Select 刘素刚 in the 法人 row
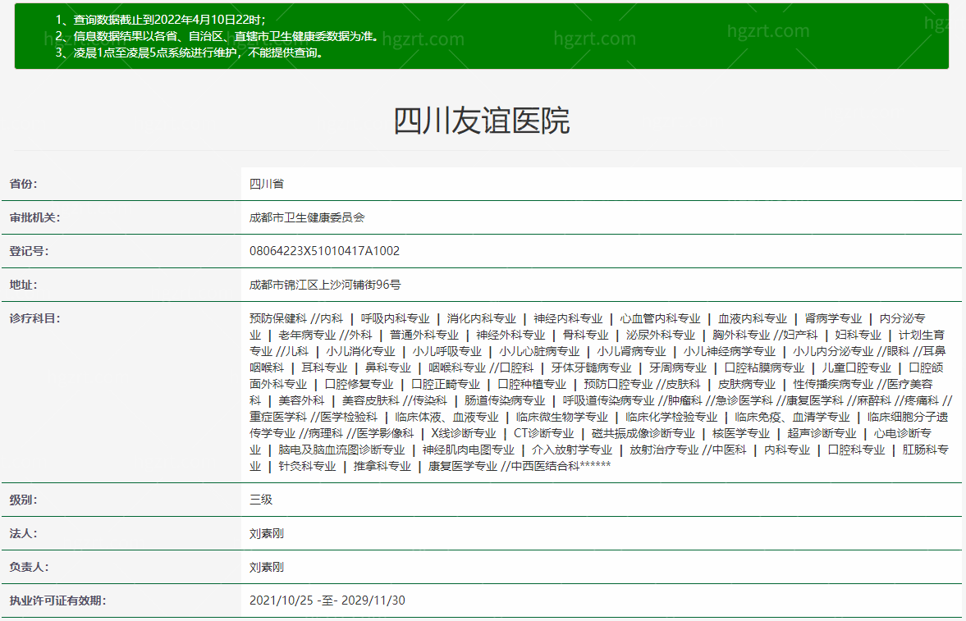 click(x=267, y=533)
